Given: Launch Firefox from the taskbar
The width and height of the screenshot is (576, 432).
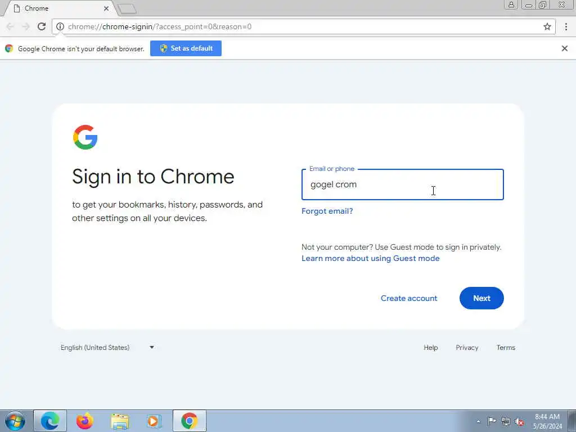Looking at the screenshot, I should tap(85, 421).
